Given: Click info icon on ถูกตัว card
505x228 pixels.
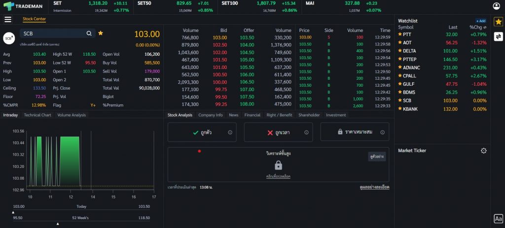Looking at the screenshot, I should 230,132.
